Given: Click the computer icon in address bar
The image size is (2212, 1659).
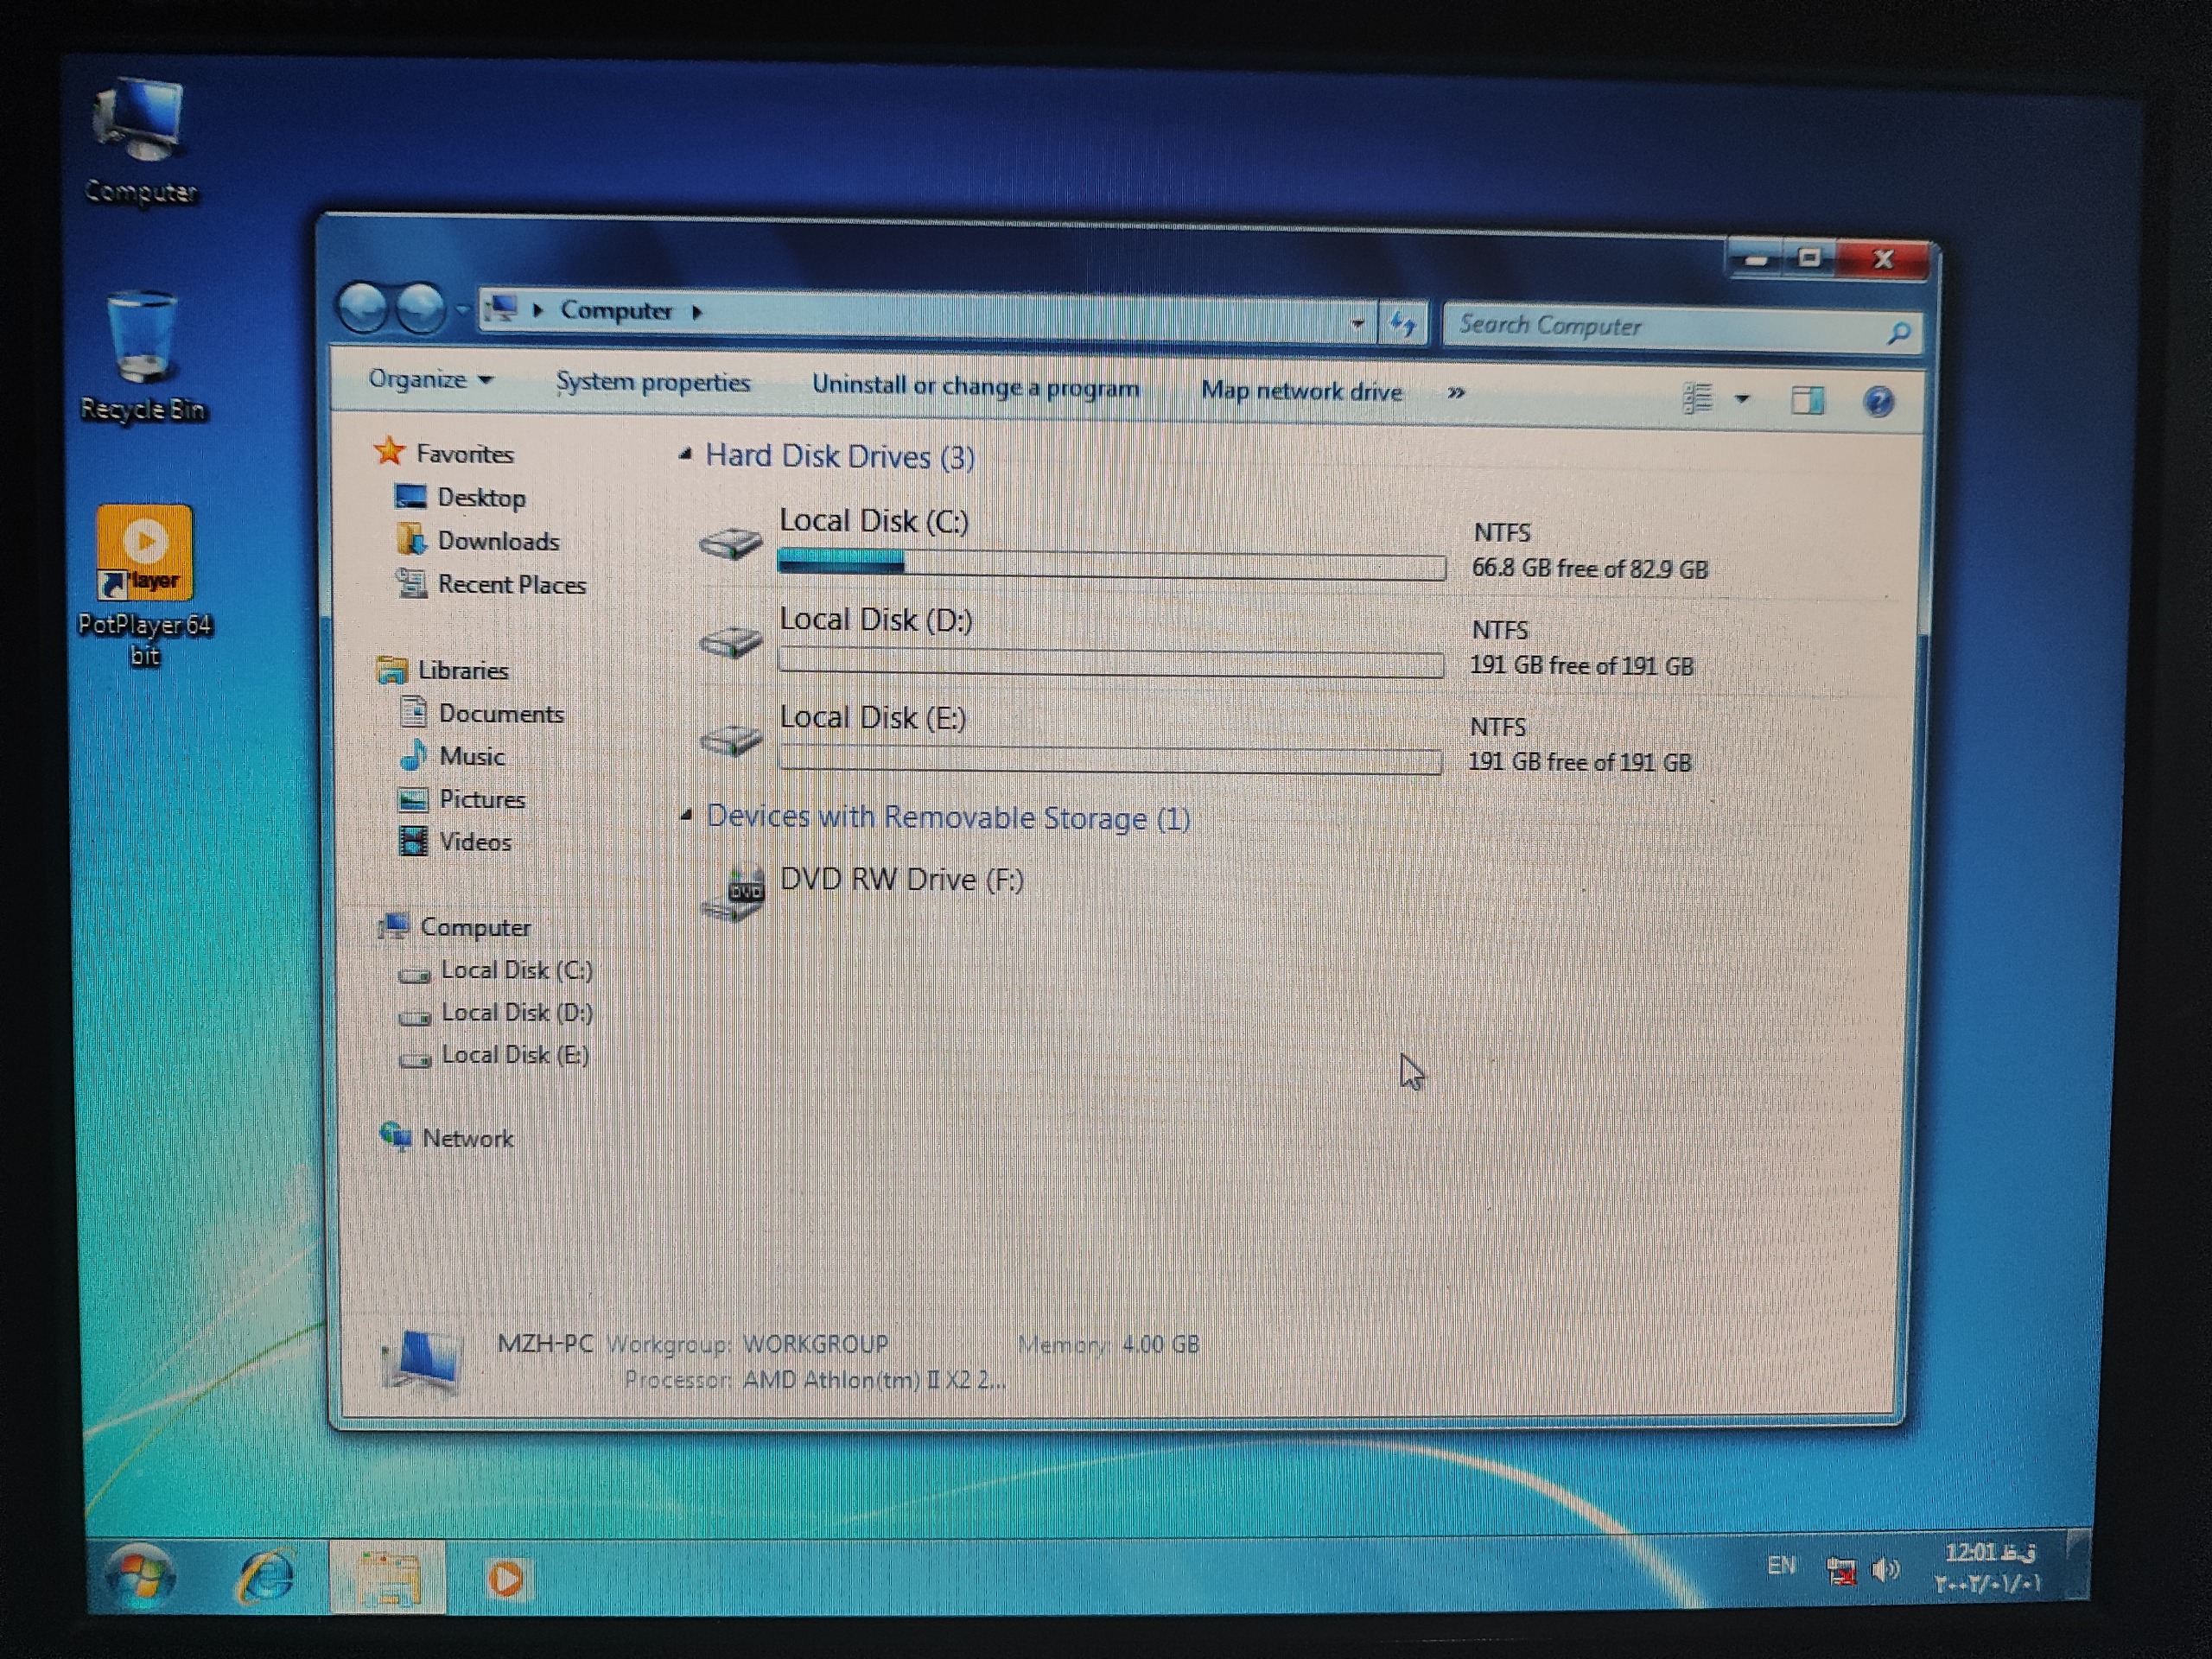Looking at the screenshot, I should point(502,308).
